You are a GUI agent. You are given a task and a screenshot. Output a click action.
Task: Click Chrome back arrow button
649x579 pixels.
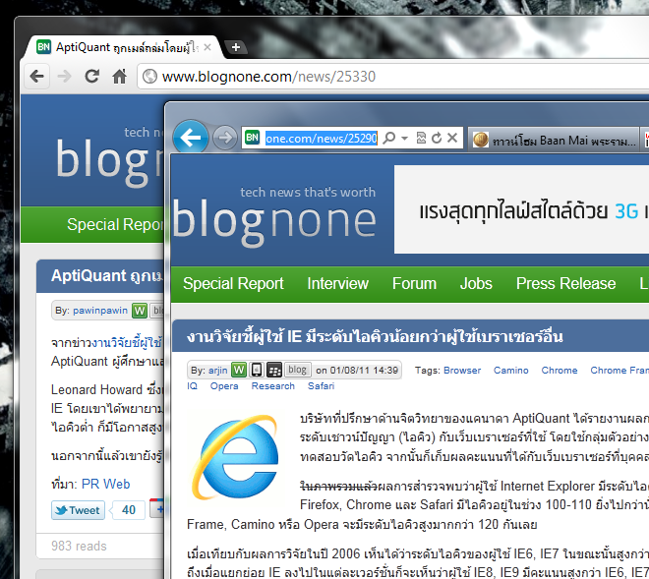[36, 76]
